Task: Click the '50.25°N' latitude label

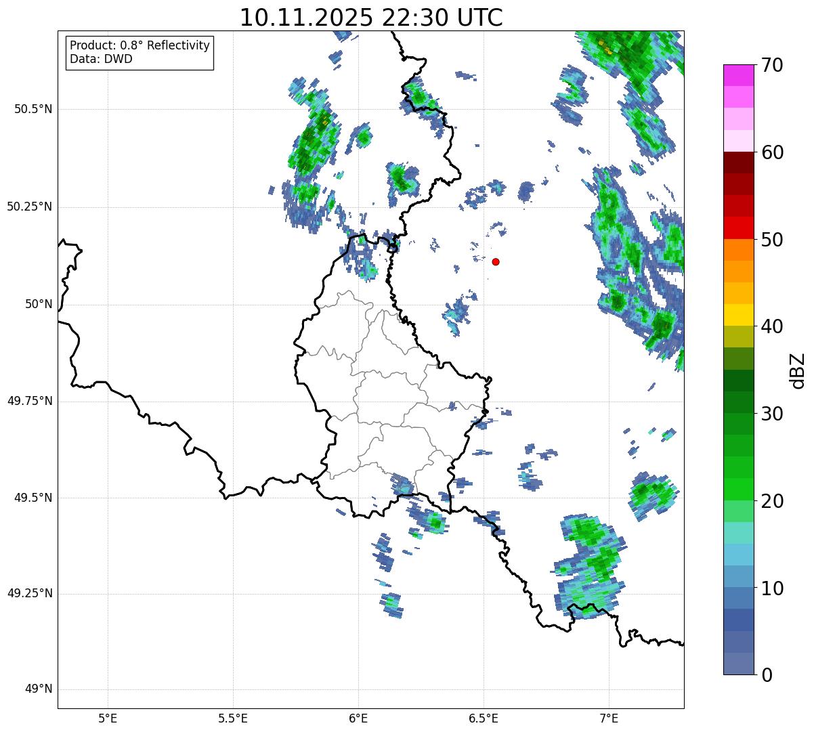Action: pos(29,207)
